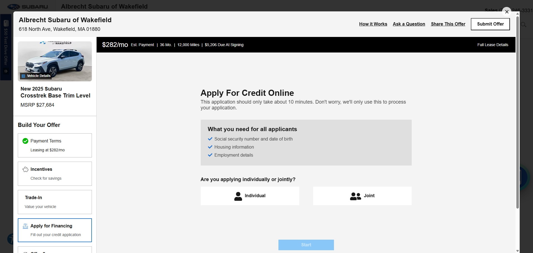Click the $50 Test Drive Offer side tab
This screenshot has width=533, height=253.
[x=6, y=47]
